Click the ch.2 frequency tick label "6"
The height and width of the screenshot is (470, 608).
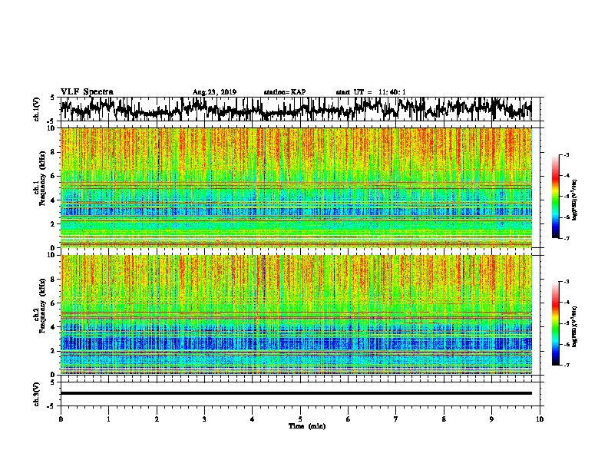pyautogui.click(x=54, y=303)
